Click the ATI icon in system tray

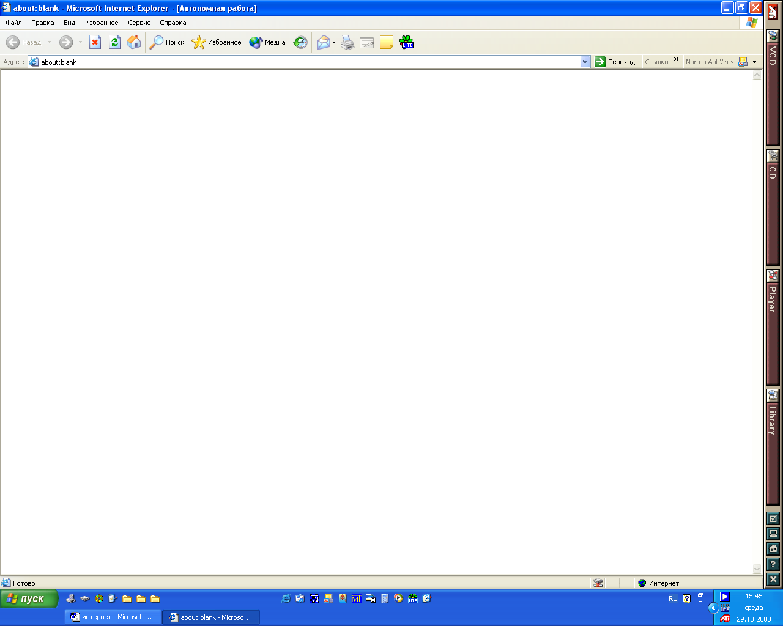pyautogui.click(x=725, y=619)
